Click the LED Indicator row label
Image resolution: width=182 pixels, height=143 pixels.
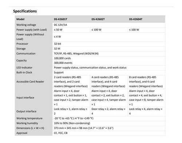tap(24, 68)
